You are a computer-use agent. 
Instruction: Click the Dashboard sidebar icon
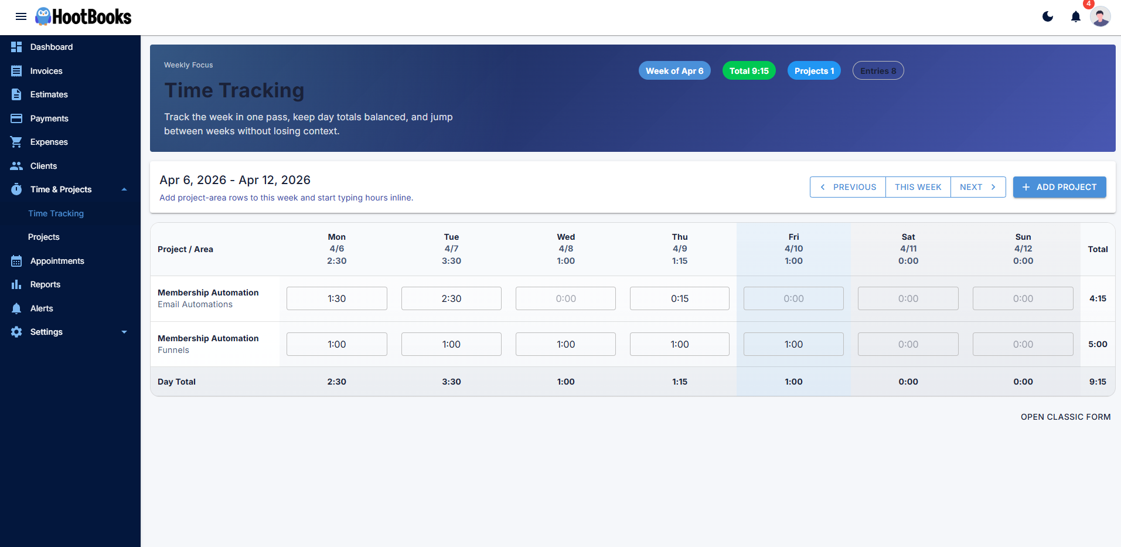[x=16, y=47]
